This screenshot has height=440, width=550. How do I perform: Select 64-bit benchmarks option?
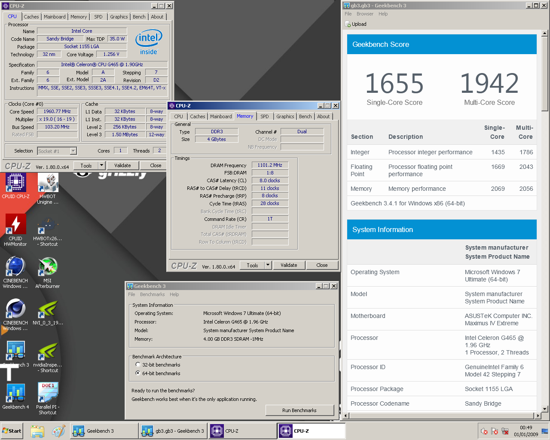point(138,373)
